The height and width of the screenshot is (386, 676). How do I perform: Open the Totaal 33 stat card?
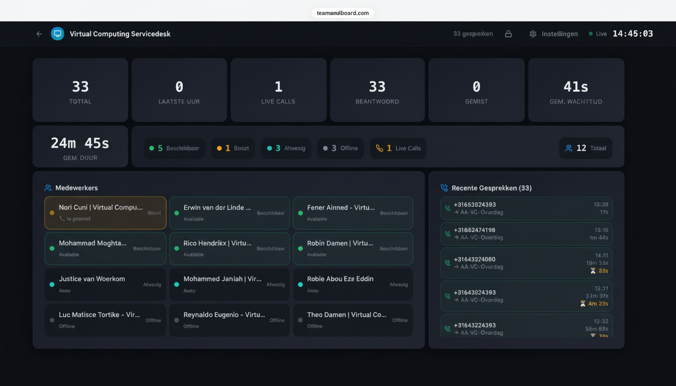pos(80,90)
